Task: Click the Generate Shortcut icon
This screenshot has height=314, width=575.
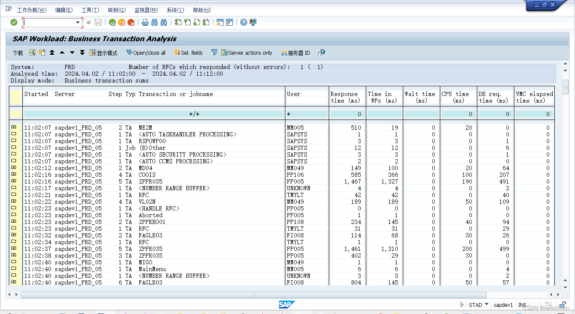Action: tap(229, 22)
